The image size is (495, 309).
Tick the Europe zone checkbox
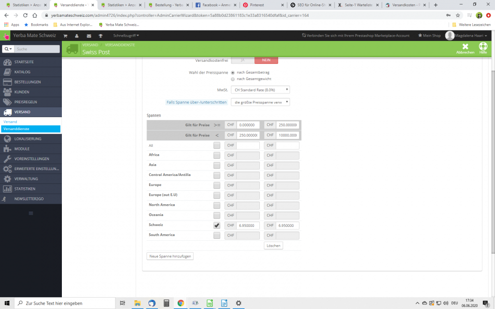(x=217, y=185)
